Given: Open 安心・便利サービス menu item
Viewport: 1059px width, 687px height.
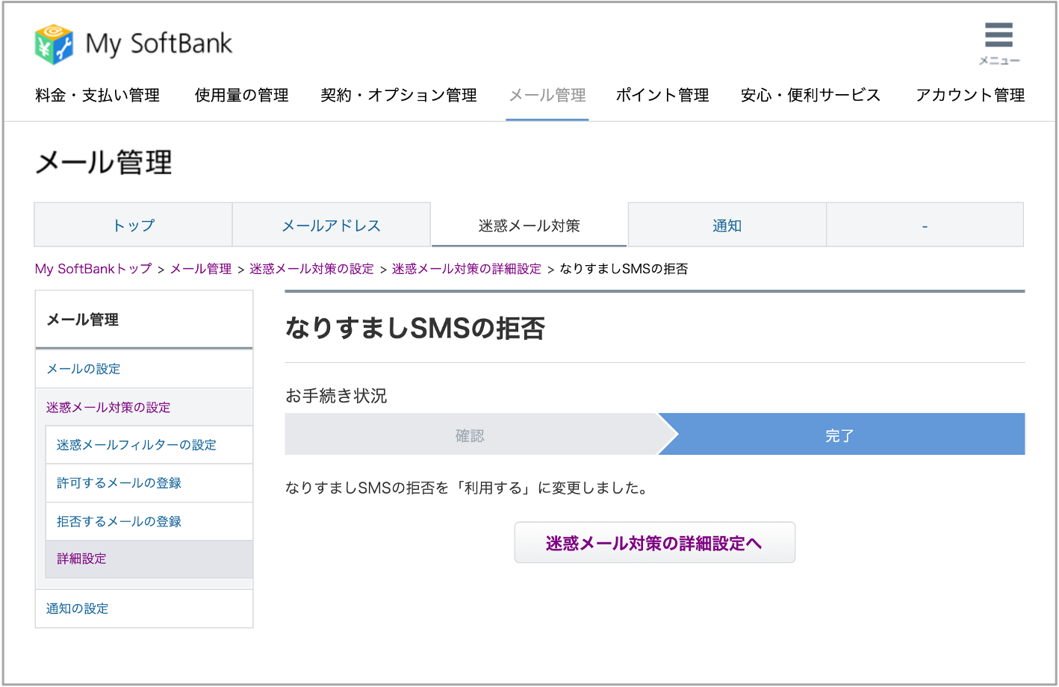Looking at the screenshot, I should point(810,96).
